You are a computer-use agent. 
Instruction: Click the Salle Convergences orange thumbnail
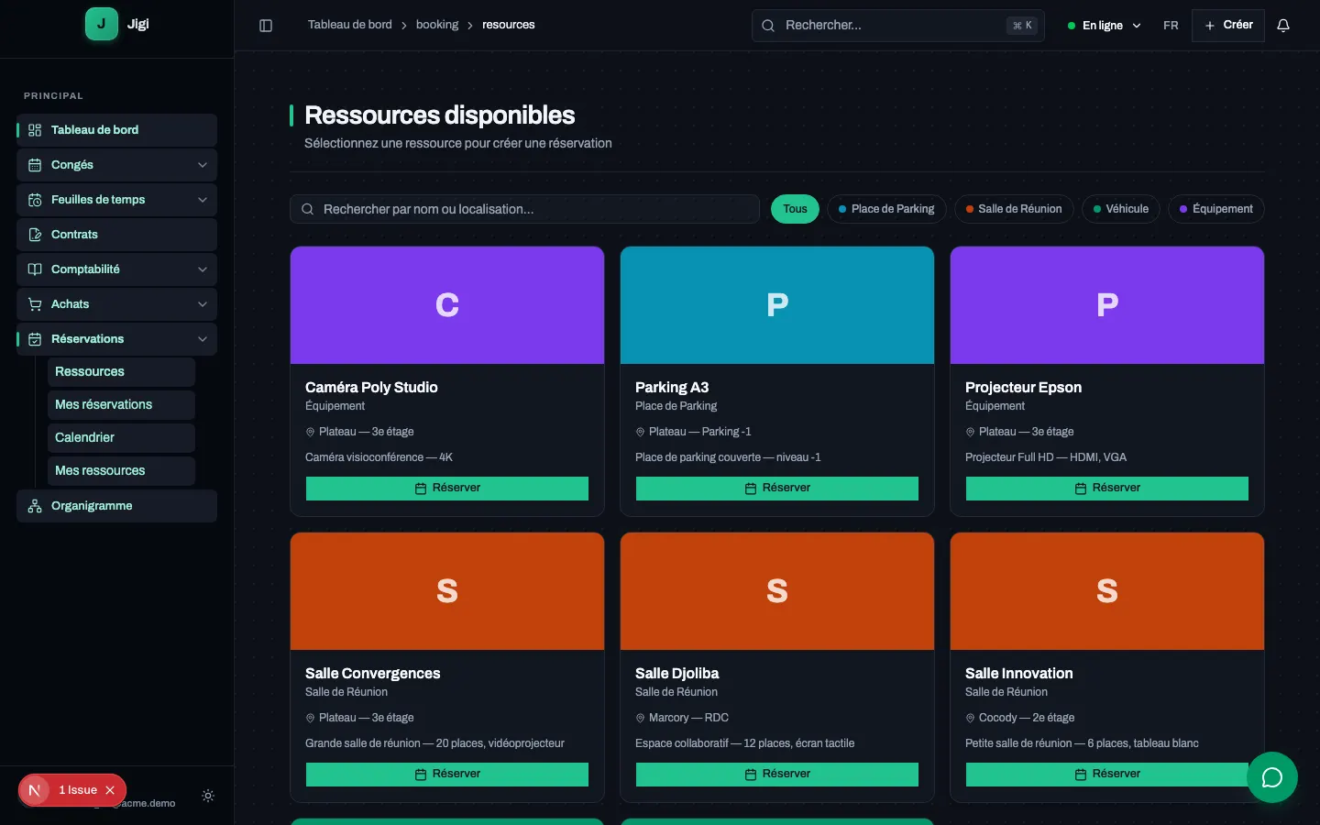pyautogui.click(x=447, y=591)
